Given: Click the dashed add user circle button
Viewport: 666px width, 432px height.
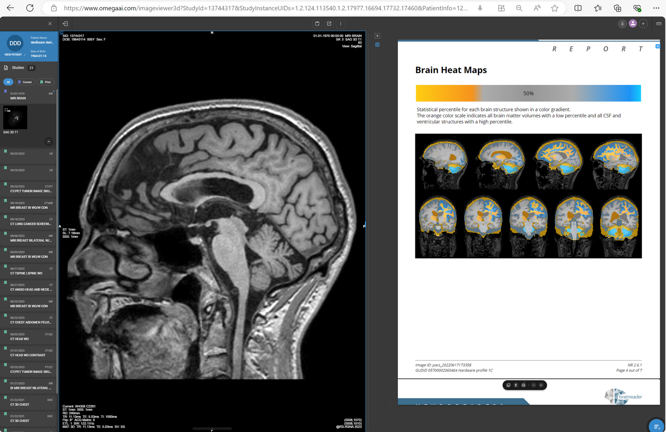Looking at the screenshot, I should tap(643, 24).
